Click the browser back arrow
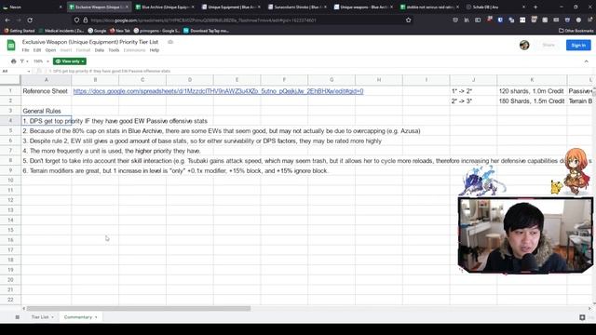 pos(7,20)
